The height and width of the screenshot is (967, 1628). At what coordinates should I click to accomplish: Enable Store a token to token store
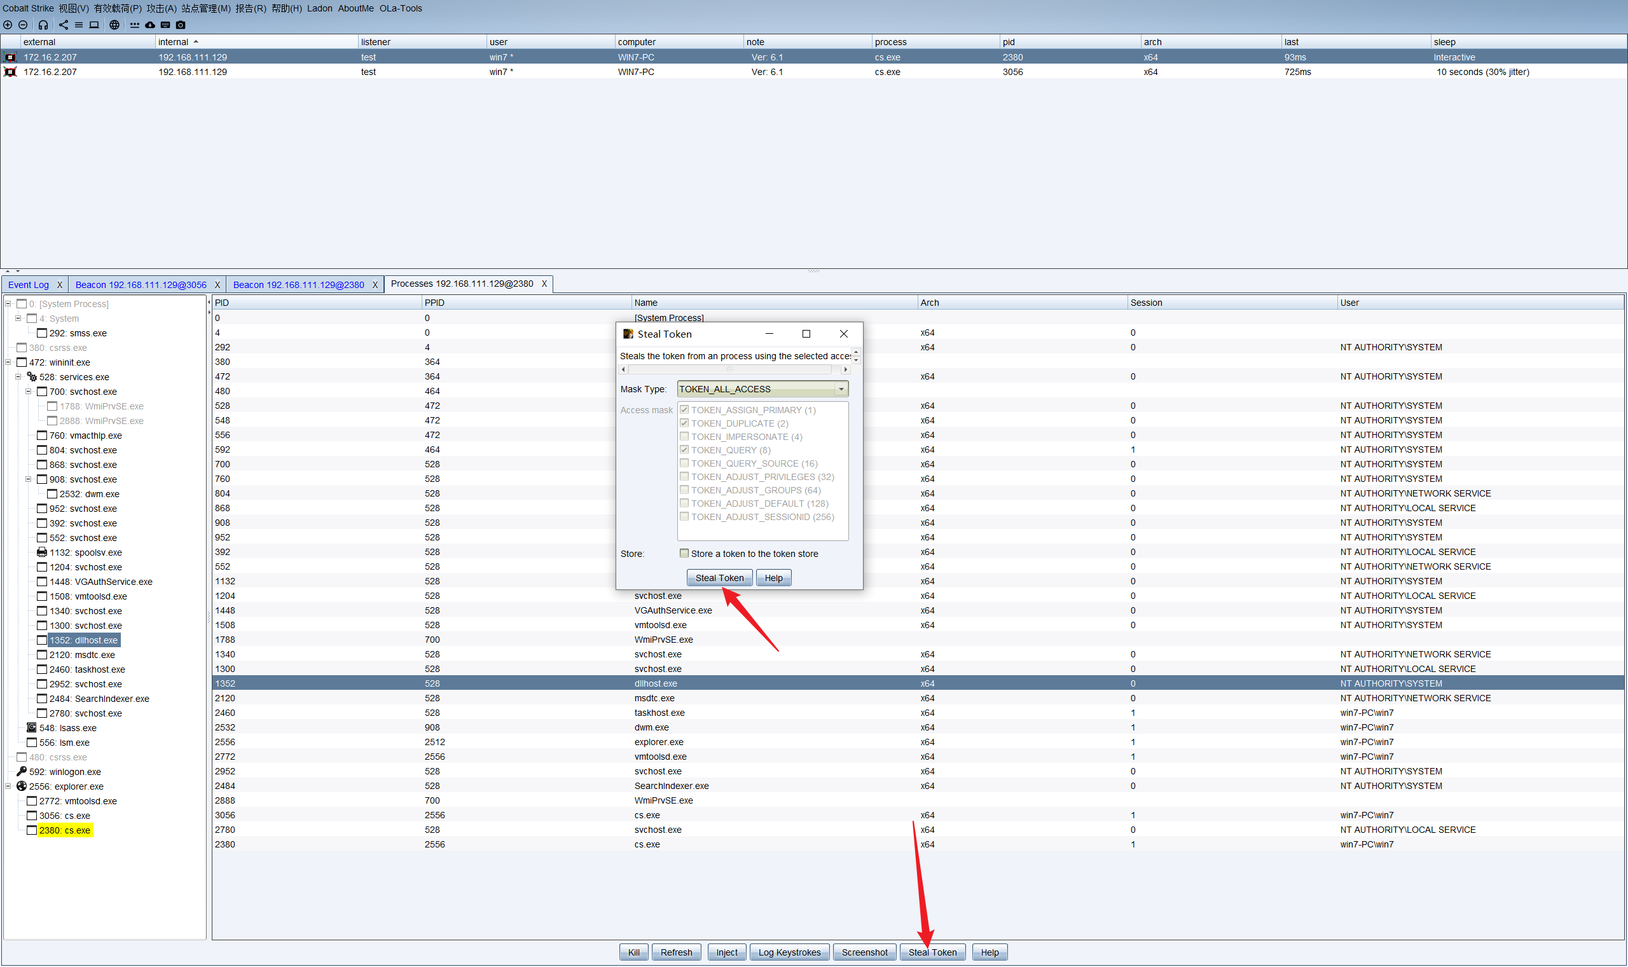click(684, 553)
